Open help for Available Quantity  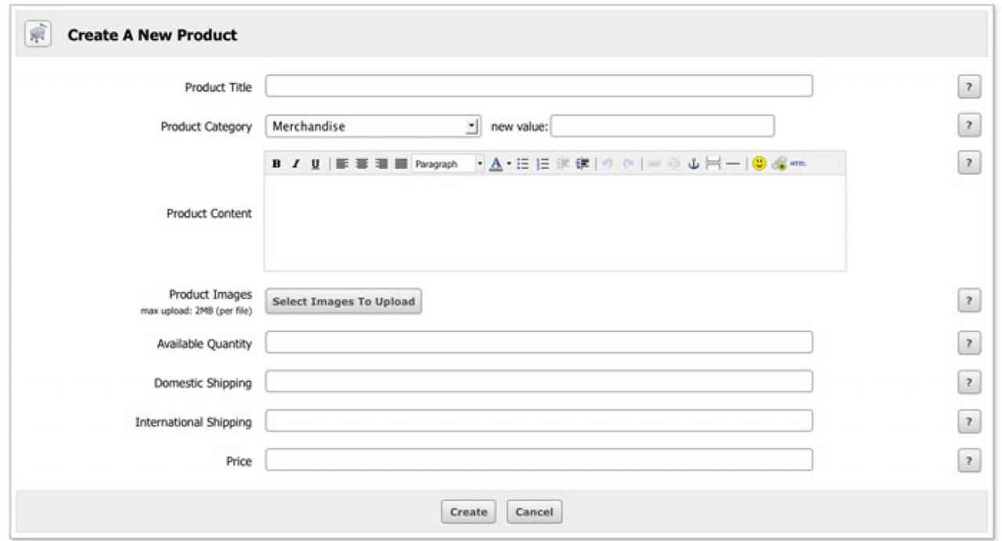(969, 342)
